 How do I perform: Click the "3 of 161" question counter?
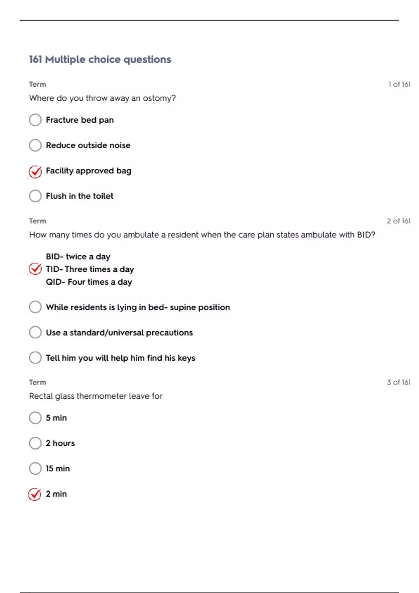click(x=398, y=382)
